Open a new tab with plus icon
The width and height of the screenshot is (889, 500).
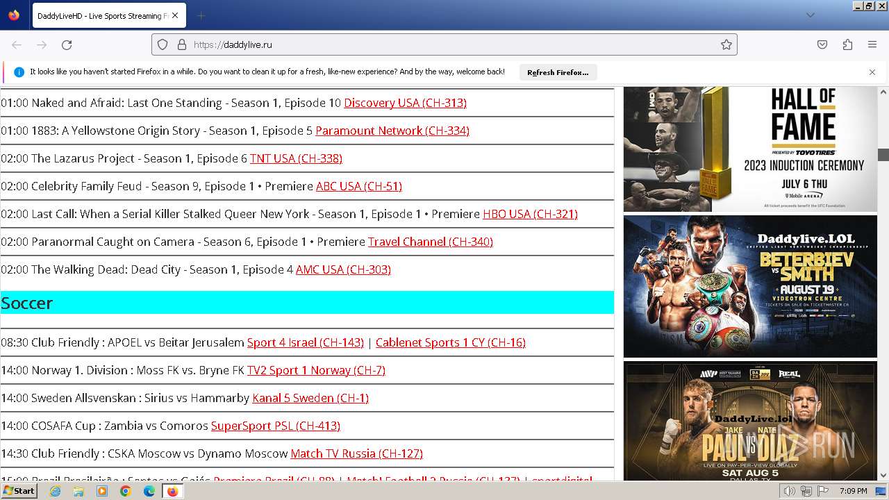(201, 15)
